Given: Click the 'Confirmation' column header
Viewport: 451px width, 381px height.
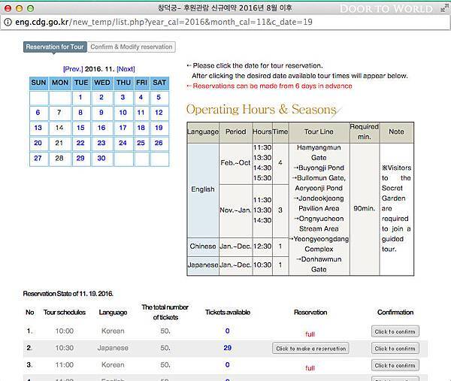Looking at the screenshot, I should 395,313.
